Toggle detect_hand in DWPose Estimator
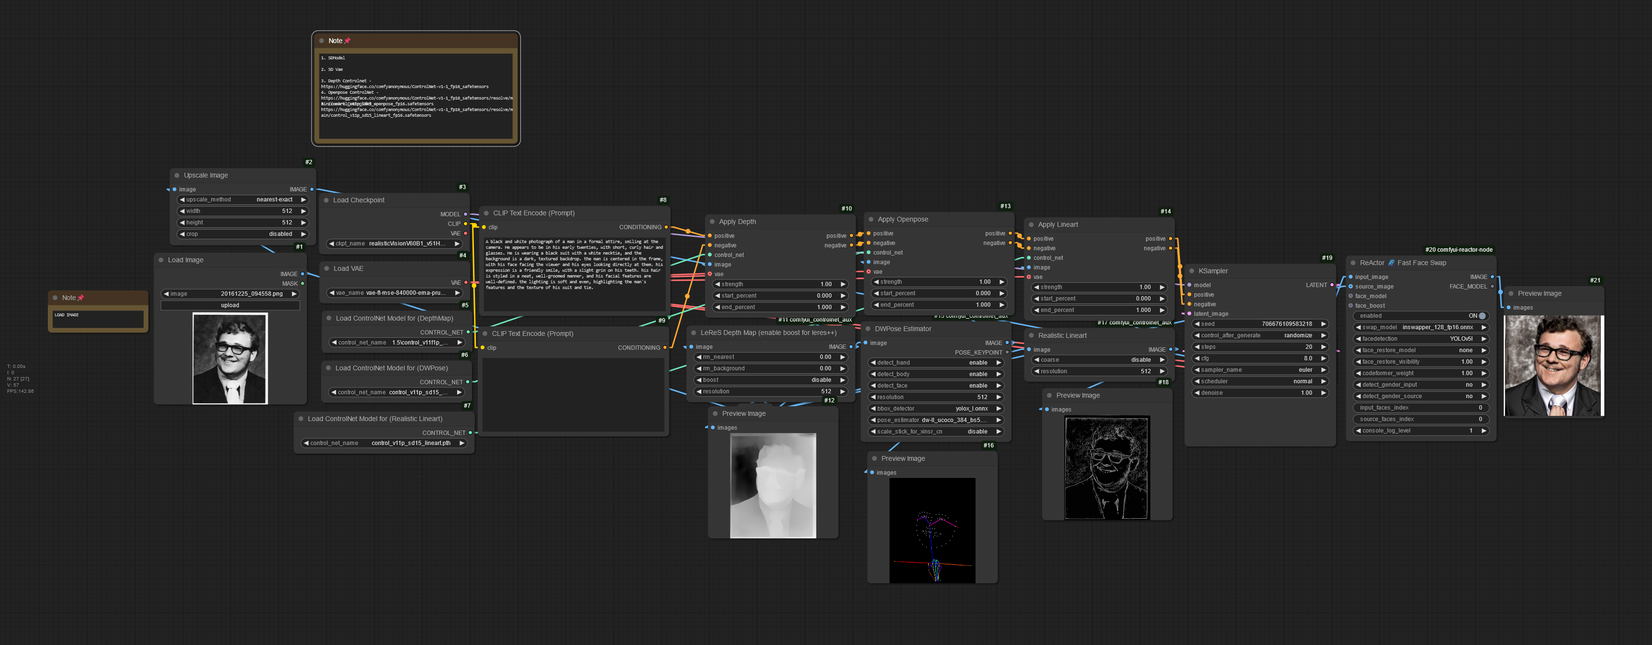The height and width of the screenshot is (645, 1652). click(935, 363)
